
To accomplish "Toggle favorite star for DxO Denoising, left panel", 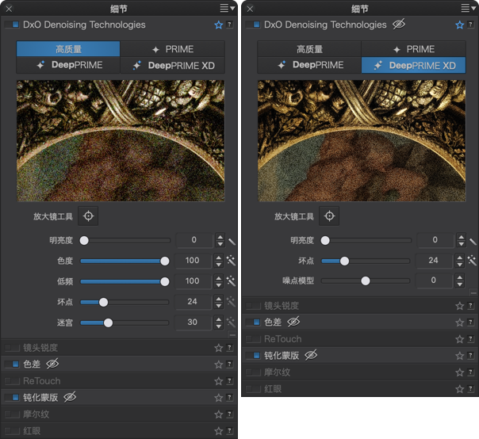I will [x=218, y=25].
